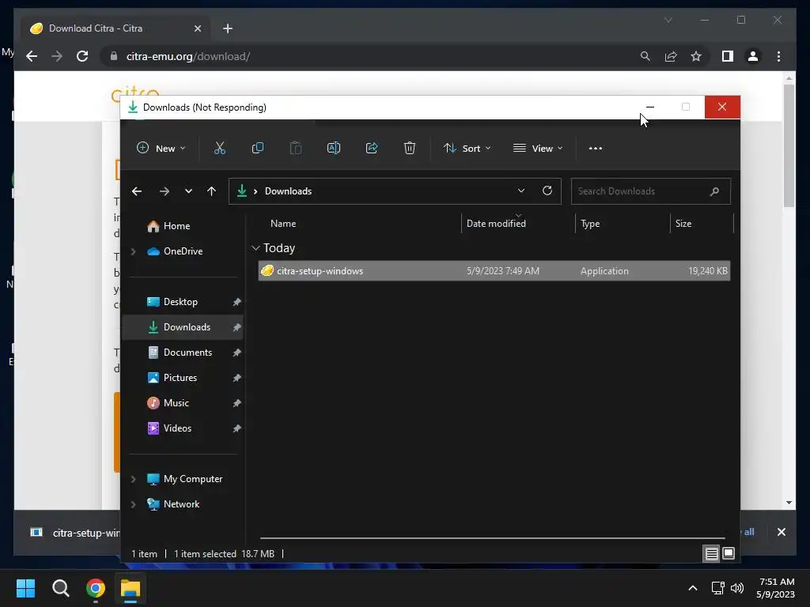Screen dimensions: 810x607
Task: Open the Sort dropdown menu
Action: pyautogui.click(x=467, y=148)
